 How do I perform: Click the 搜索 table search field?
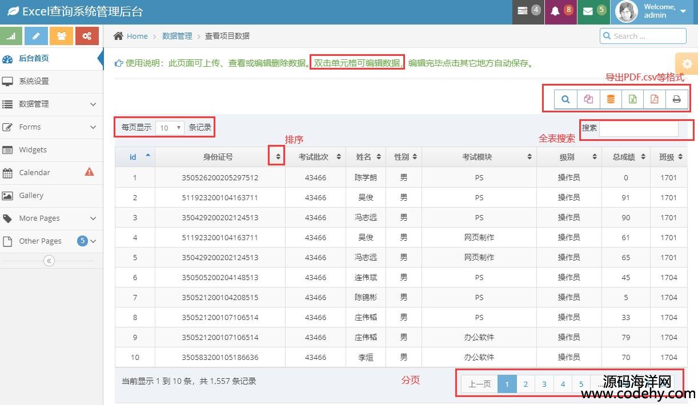[x=638, y=128]
